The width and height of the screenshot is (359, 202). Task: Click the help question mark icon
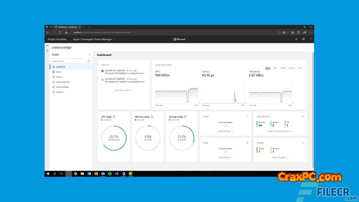coord(310,39)
